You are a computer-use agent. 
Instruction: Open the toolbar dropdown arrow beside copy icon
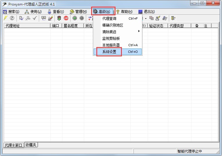point(146,18)
